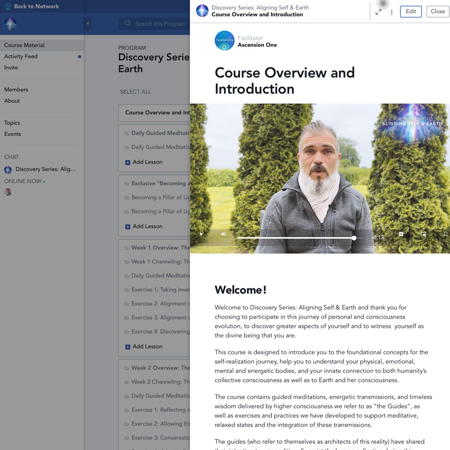Toggle visibility icon for Week 2 Overview
Image resolution: width=450 pixels, height=450 pixels.
(x=126, y=368)
